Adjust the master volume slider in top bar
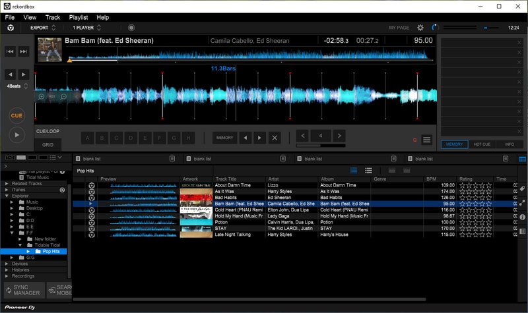The height and width of the screenshot is (313, 528). (491, 28)
